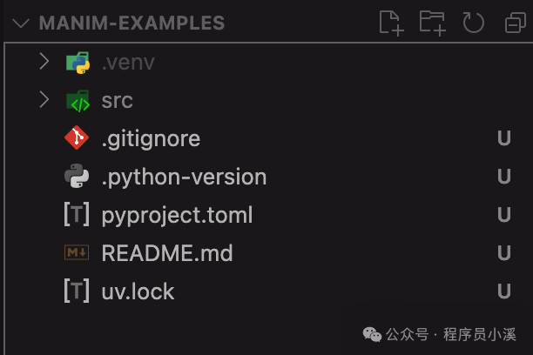Open the pyproject.toml file

pos(177,215)
